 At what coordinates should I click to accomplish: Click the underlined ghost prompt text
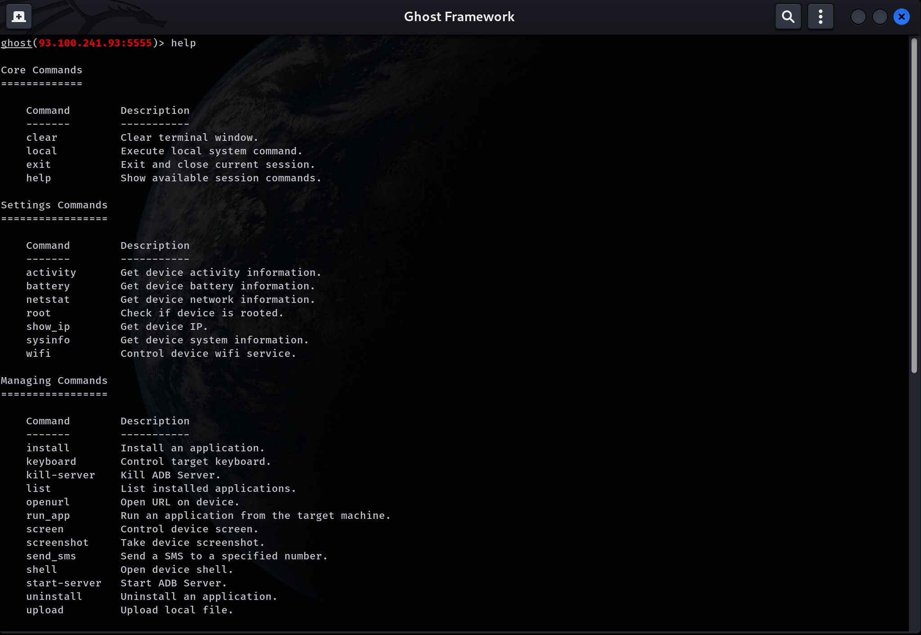(16, 43)
